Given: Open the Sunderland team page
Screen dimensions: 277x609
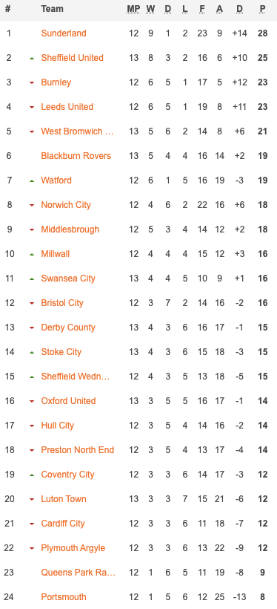Looking at the screenshot, I should (x=64, y=33).
